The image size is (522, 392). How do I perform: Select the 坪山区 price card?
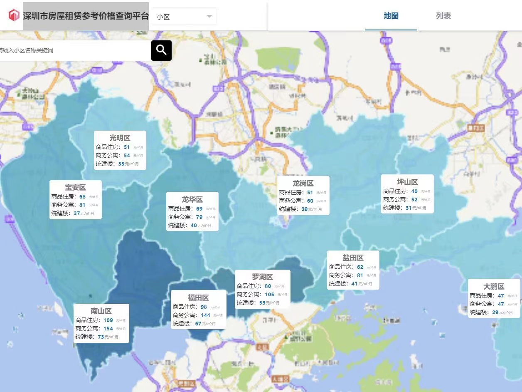(407, 194)
